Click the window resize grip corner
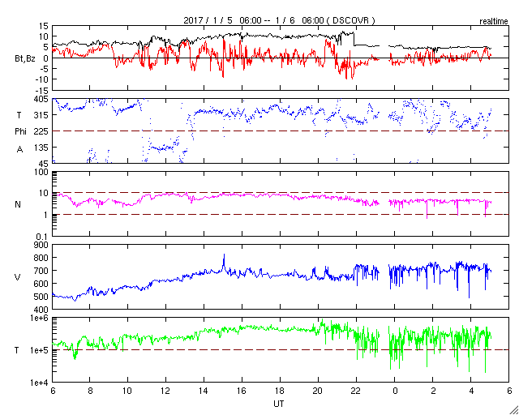 [513, 409]
